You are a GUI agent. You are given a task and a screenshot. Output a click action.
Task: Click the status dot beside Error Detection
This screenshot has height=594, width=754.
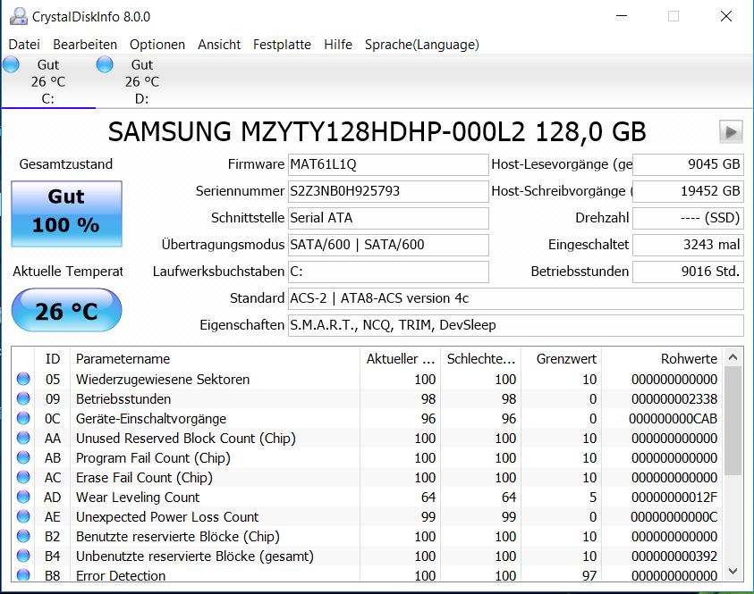pyautogui.click(x=22, y=576)
